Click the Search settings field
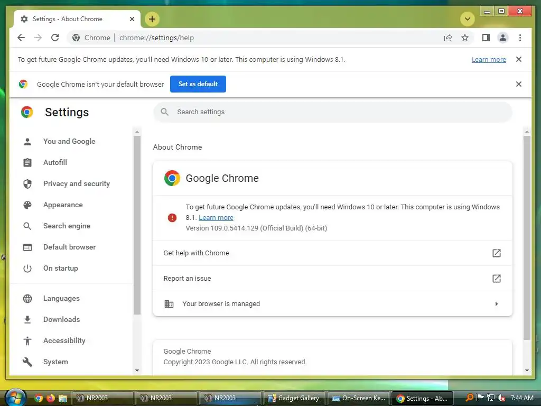 click(x=333, y=112)
